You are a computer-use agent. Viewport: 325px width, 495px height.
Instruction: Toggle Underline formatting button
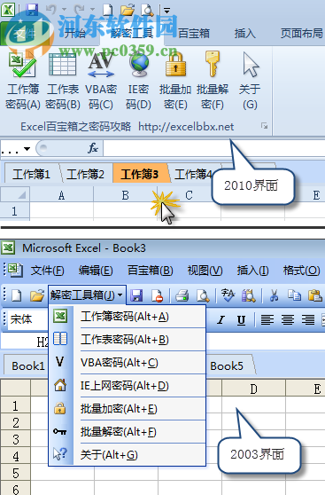[241, 320]
